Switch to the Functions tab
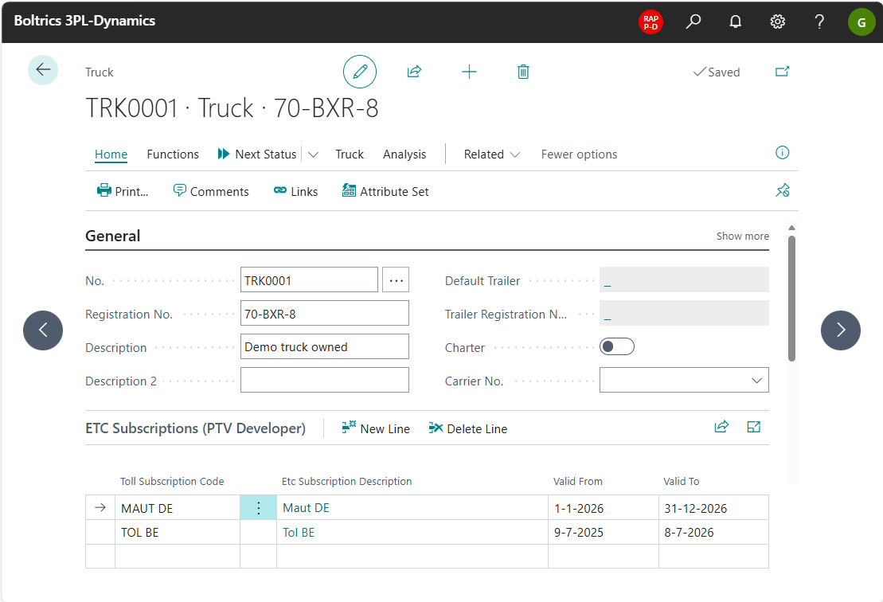This screenshot has height=602, width=883. point(173,154)
